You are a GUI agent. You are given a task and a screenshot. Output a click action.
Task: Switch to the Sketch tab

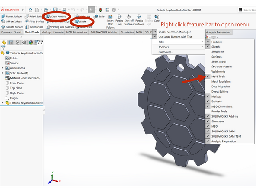click(x=18, y=32)
